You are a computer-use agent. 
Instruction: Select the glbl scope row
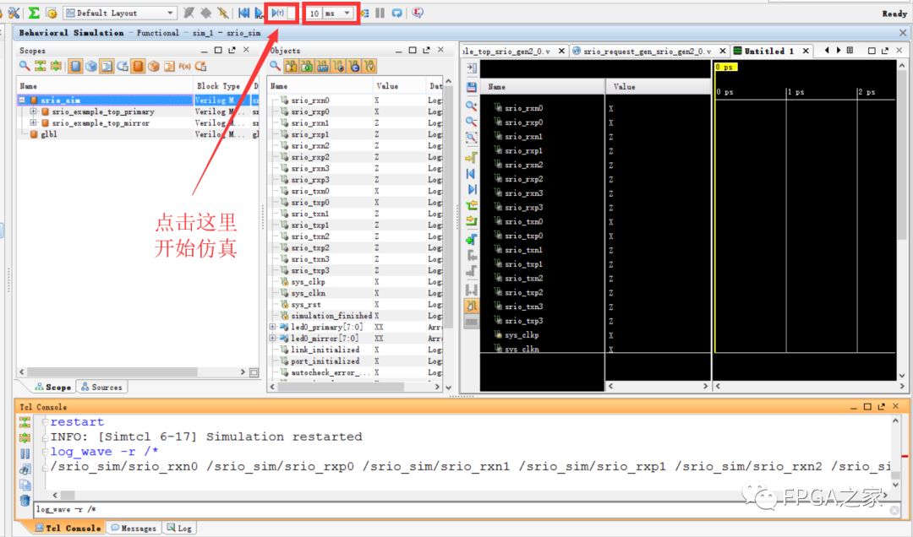[138, 133]
